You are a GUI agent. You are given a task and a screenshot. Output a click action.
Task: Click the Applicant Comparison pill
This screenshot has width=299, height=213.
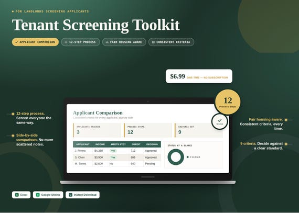35,42
